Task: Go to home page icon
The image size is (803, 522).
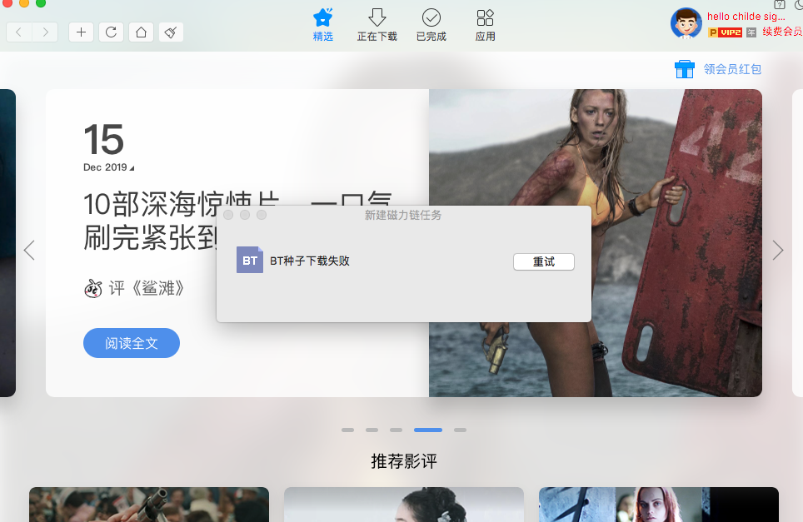Action: (141, 32)
